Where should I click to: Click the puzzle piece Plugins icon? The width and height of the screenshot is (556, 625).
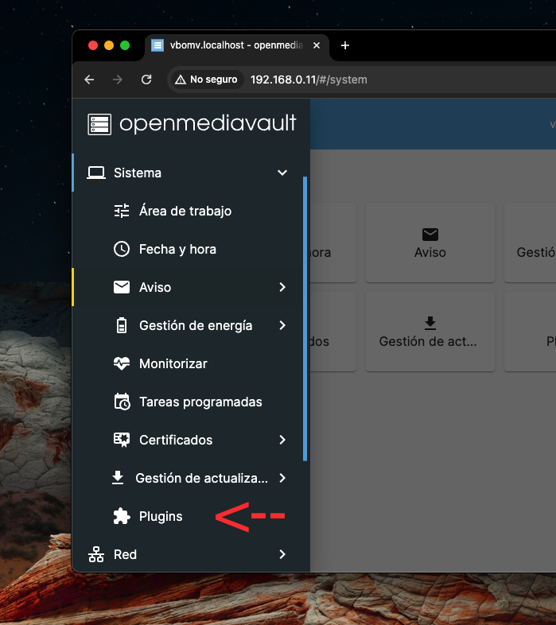122,516
